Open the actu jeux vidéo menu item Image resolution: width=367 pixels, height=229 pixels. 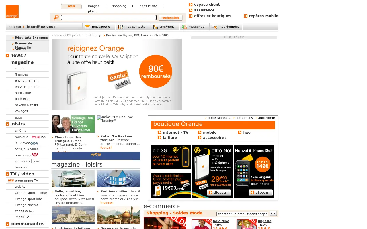[x=27, y=149]
